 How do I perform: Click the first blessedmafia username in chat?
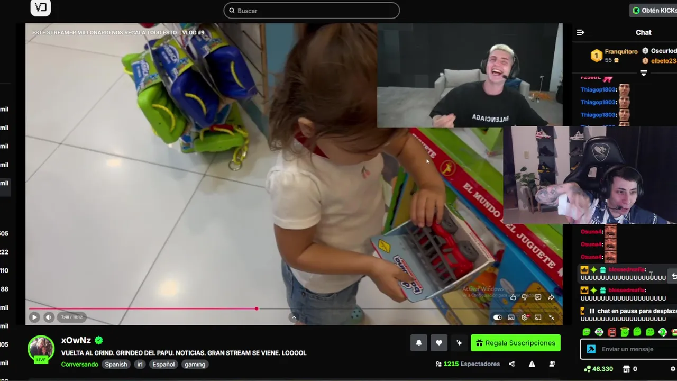coord(627,270)
